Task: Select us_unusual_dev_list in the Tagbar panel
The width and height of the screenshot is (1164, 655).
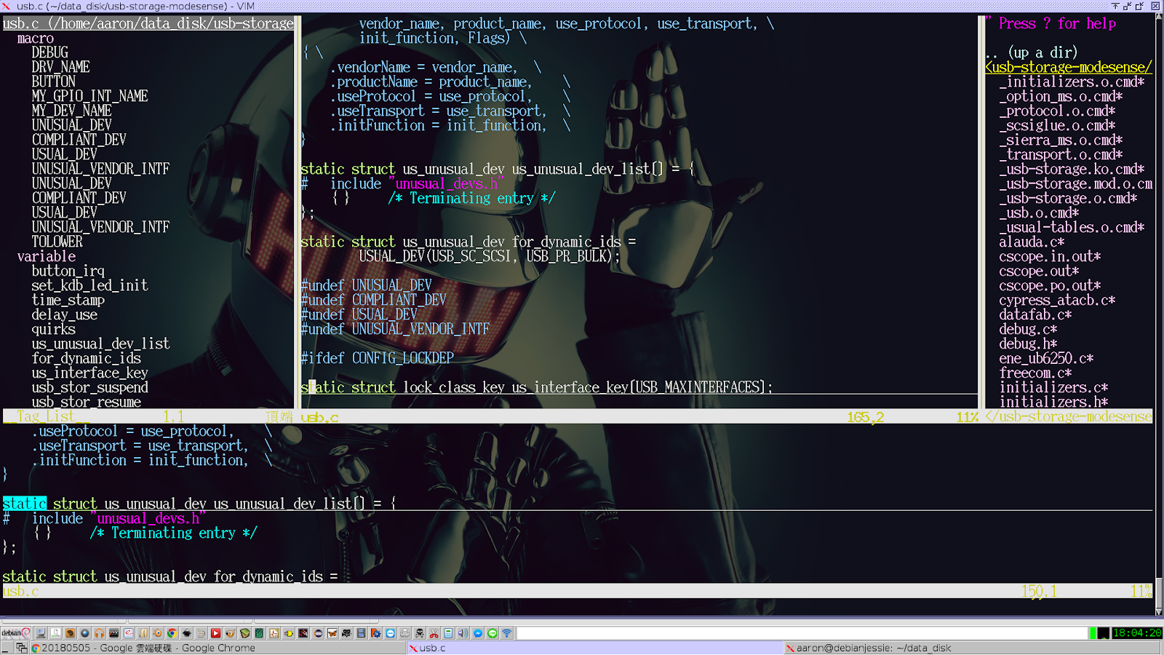Action: tap(100, 344)
